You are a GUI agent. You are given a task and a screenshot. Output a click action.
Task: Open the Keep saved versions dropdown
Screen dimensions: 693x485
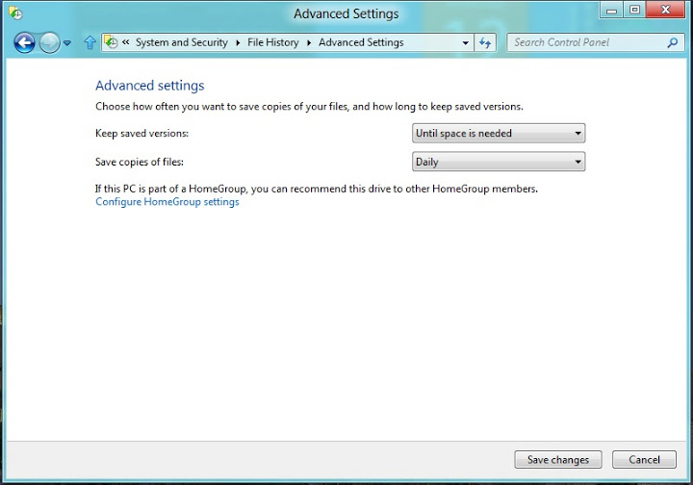pos(499,134)
